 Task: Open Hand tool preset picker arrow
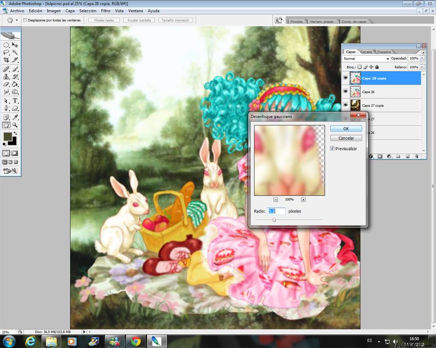point(17,20)
